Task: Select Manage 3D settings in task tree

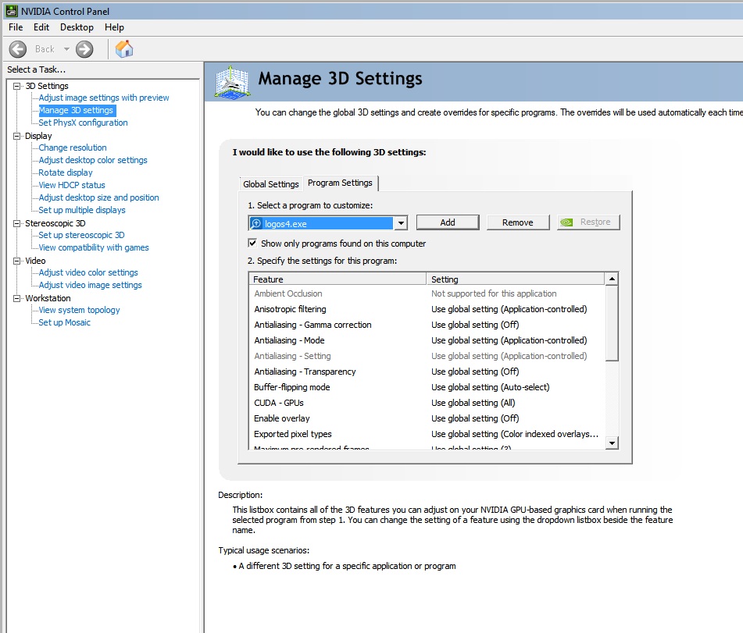Action: click(76, 110)
